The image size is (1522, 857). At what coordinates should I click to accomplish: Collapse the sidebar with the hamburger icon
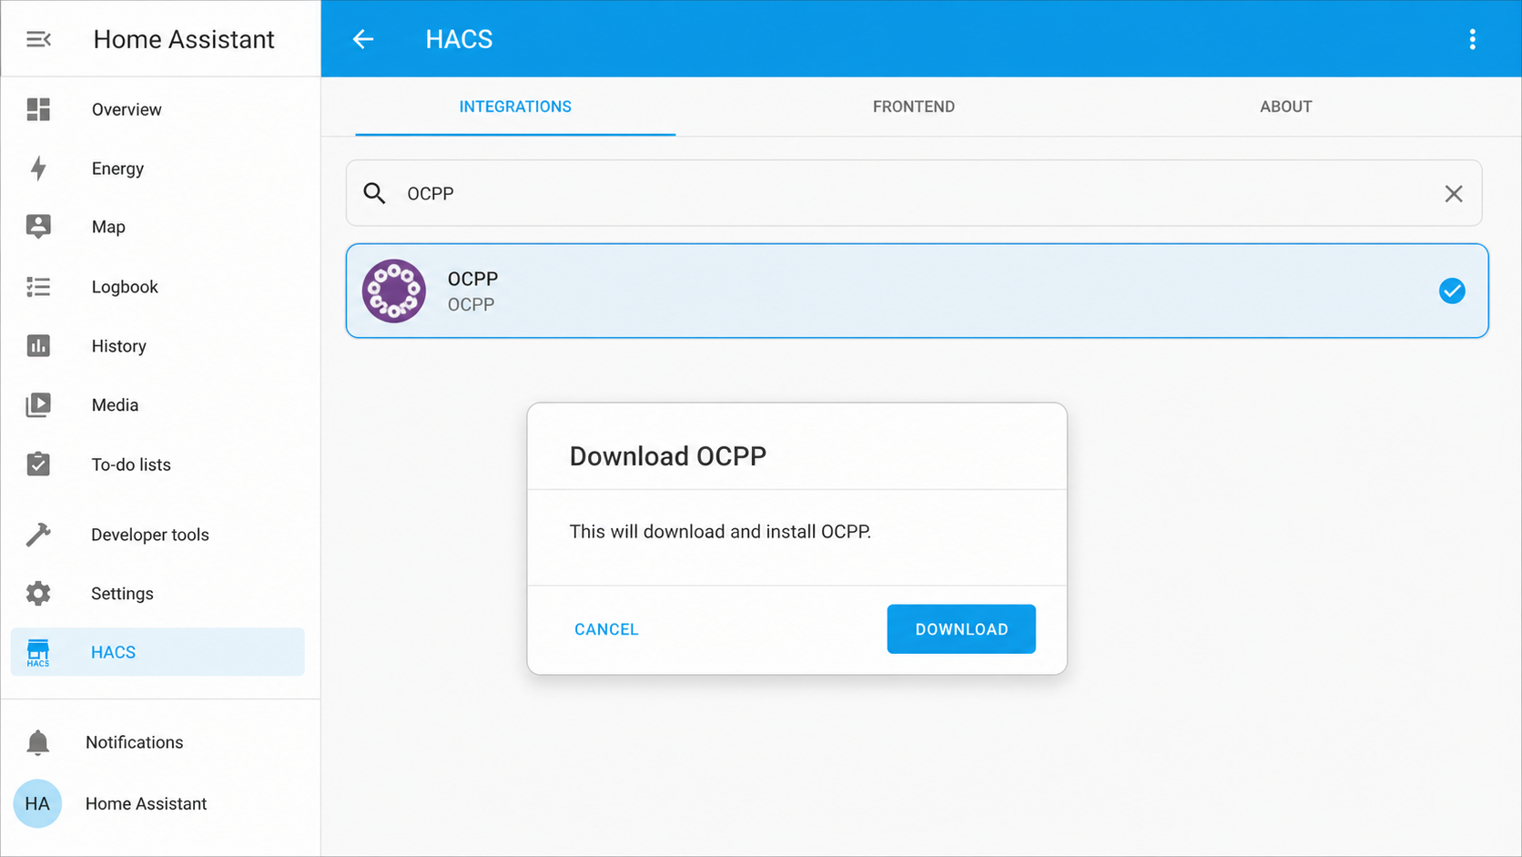(x=38, y=39)
